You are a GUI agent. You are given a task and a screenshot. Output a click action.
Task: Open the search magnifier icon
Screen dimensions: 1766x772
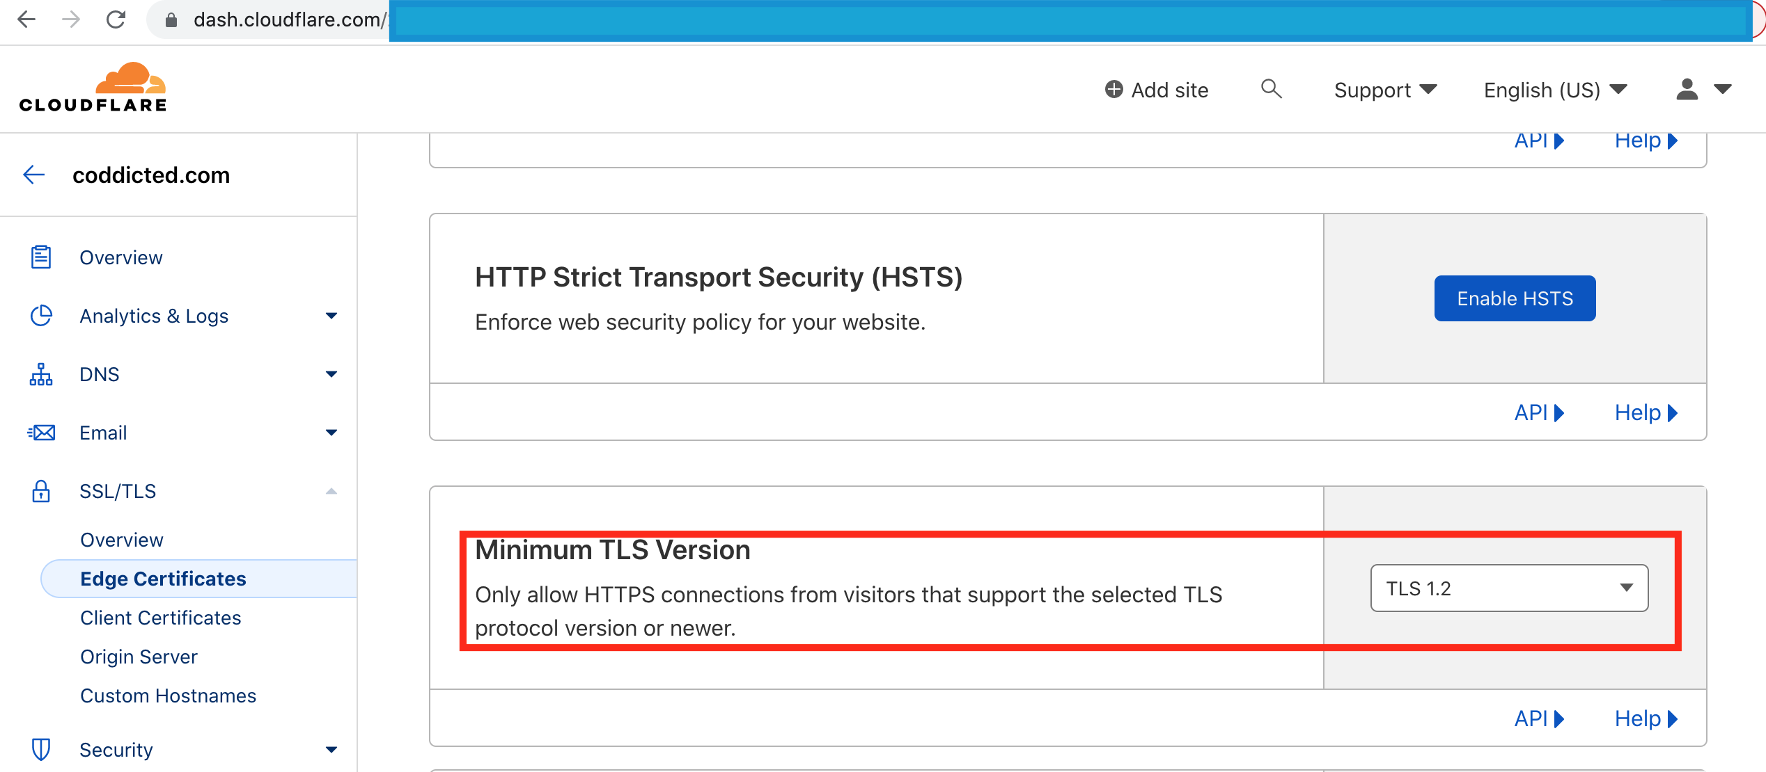pos(1271,89)
